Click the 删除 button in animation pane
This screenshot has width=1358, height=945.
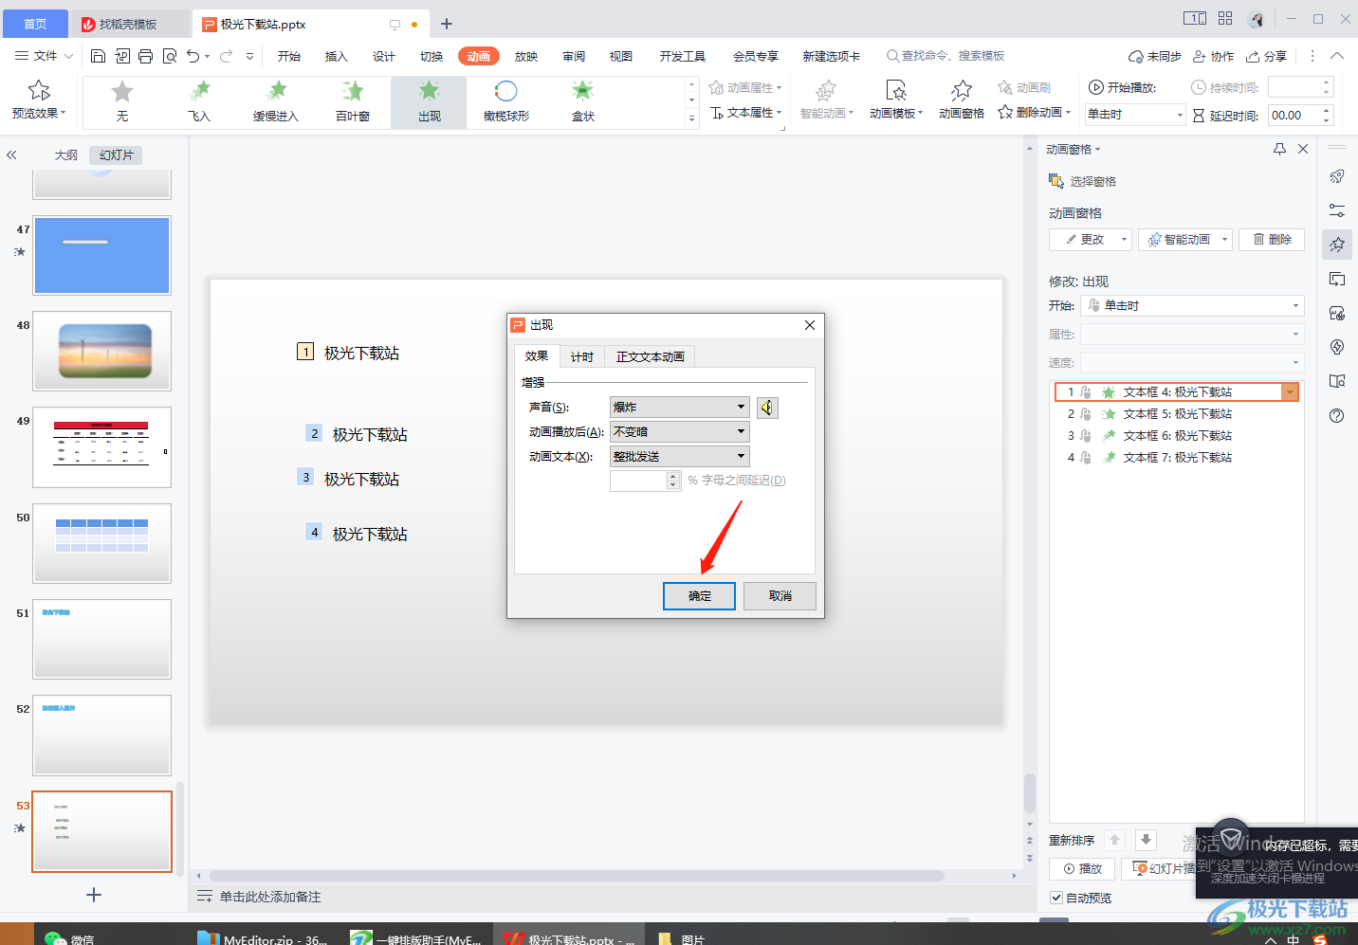tap(1272, 240)
